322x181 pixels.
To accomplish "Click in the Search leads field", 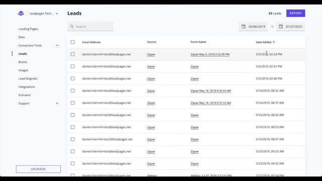I will coord(91,27).
